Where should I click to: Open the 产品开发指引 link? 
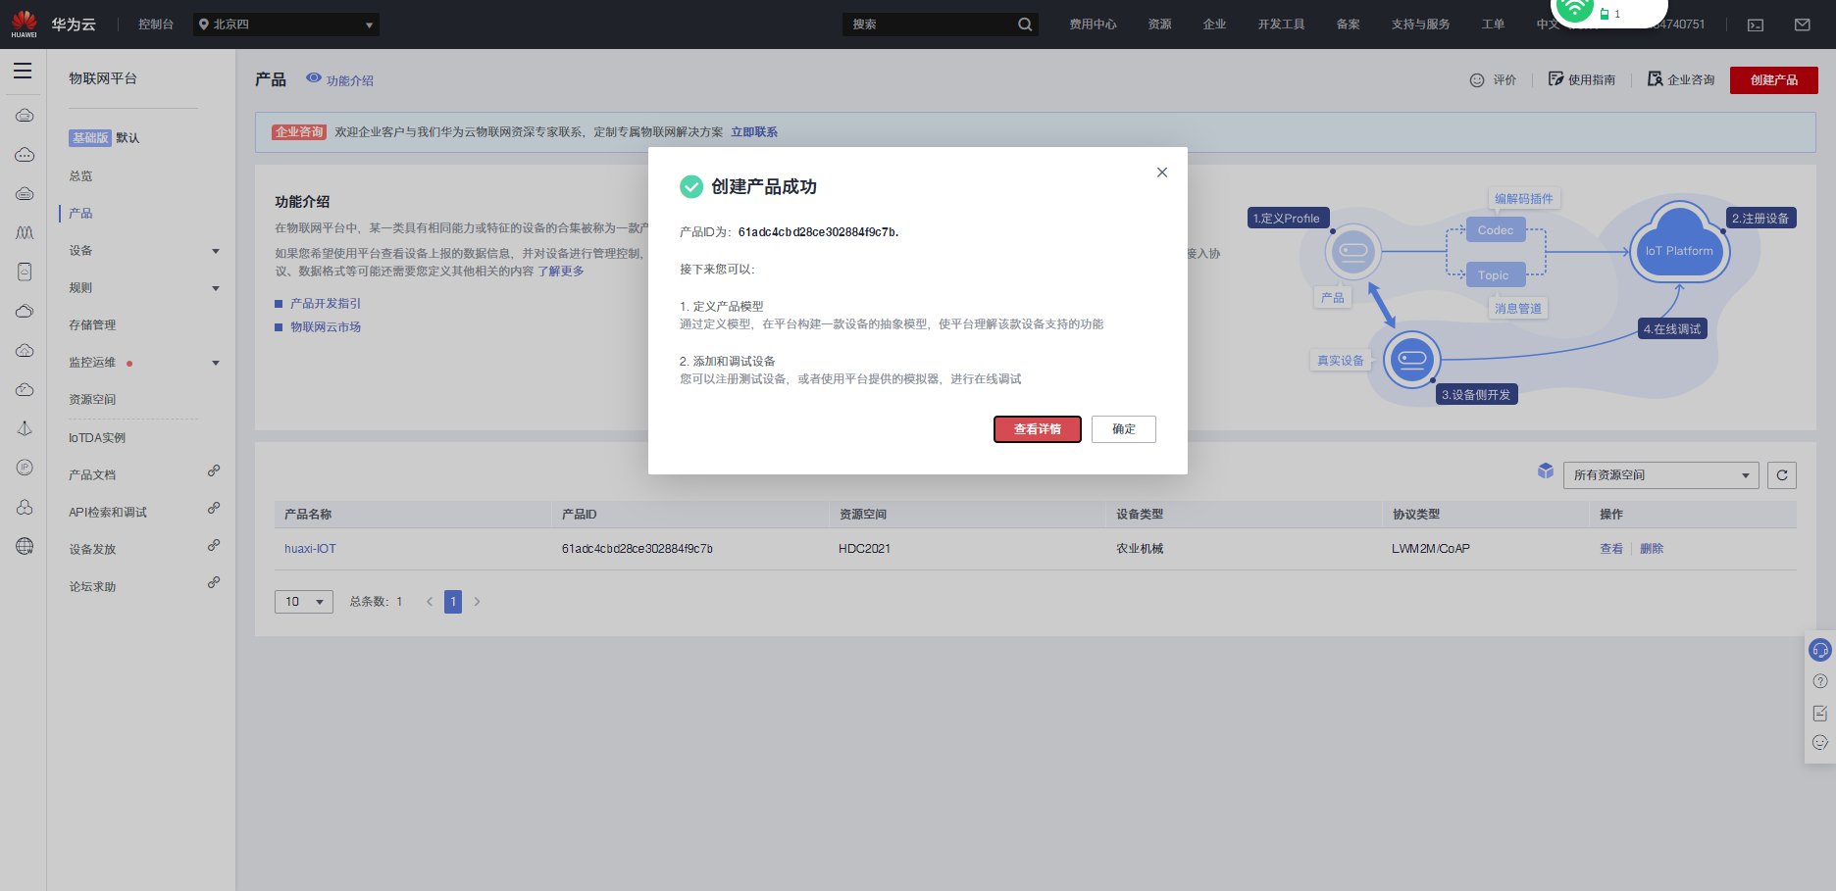(326, 304)
